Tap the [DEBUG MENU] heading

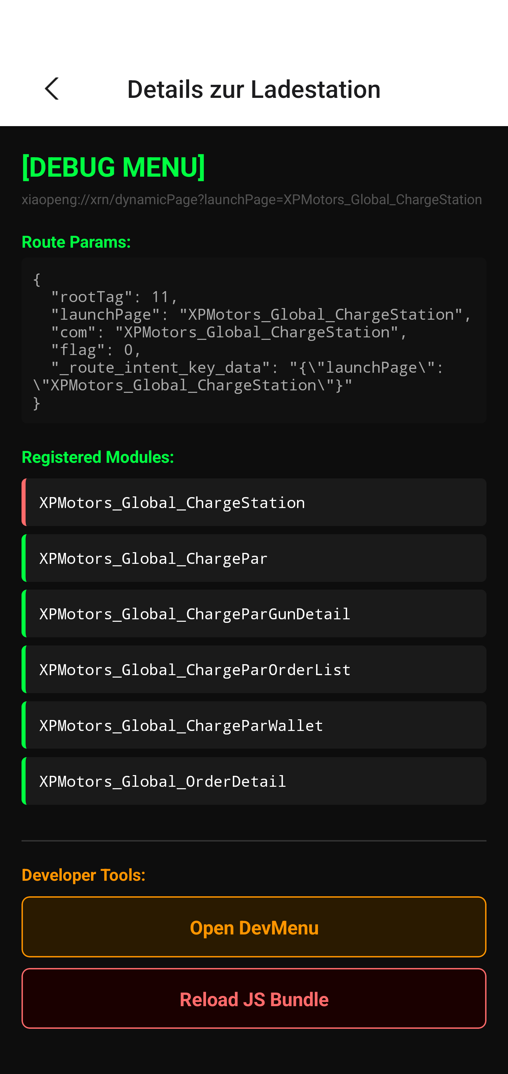[x=113, y=167]
